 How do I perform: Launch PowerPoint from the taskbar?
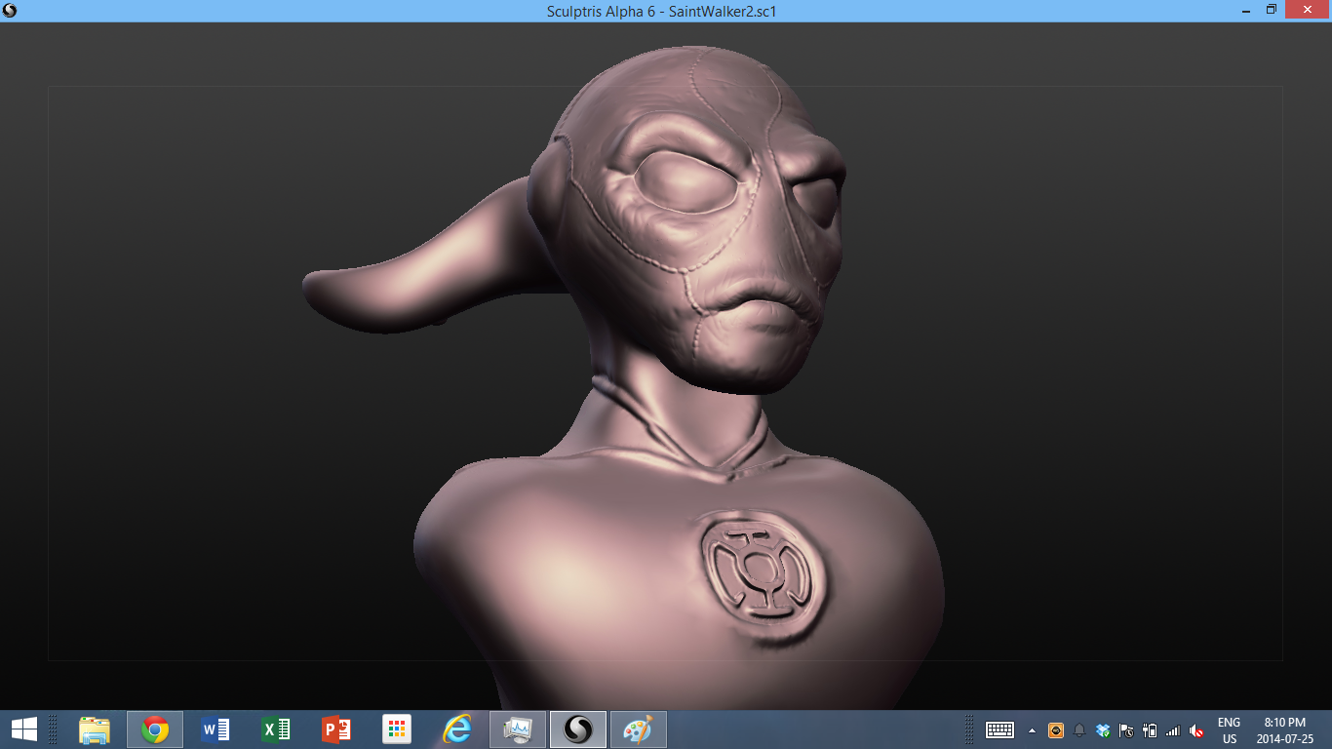pyautogui.click(x=336, y=729)
